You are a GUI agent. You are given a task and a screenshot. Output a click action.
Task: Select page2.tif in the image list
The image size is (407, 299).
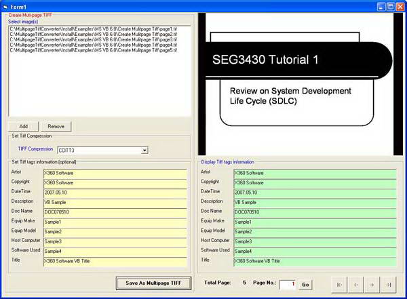pos(93,34)
